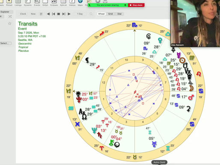220x165 pixels.
Task: Switch to Dial view
Action: (119, 14)
